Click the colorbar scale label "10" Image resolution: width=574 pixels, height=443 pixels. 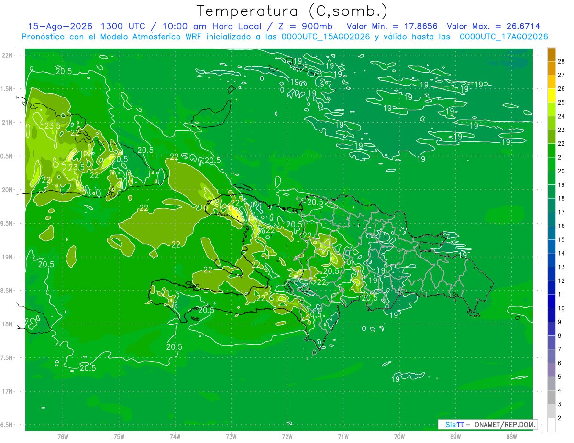click(561, 308)
